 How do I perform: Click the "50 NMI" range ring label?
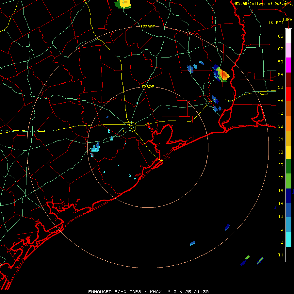[148, 87]
